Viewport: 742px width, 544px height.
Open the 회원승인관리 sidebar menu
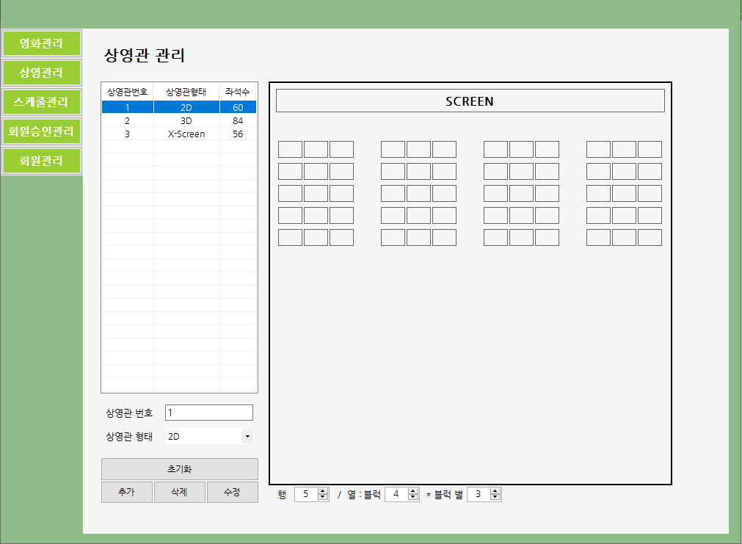41,131
